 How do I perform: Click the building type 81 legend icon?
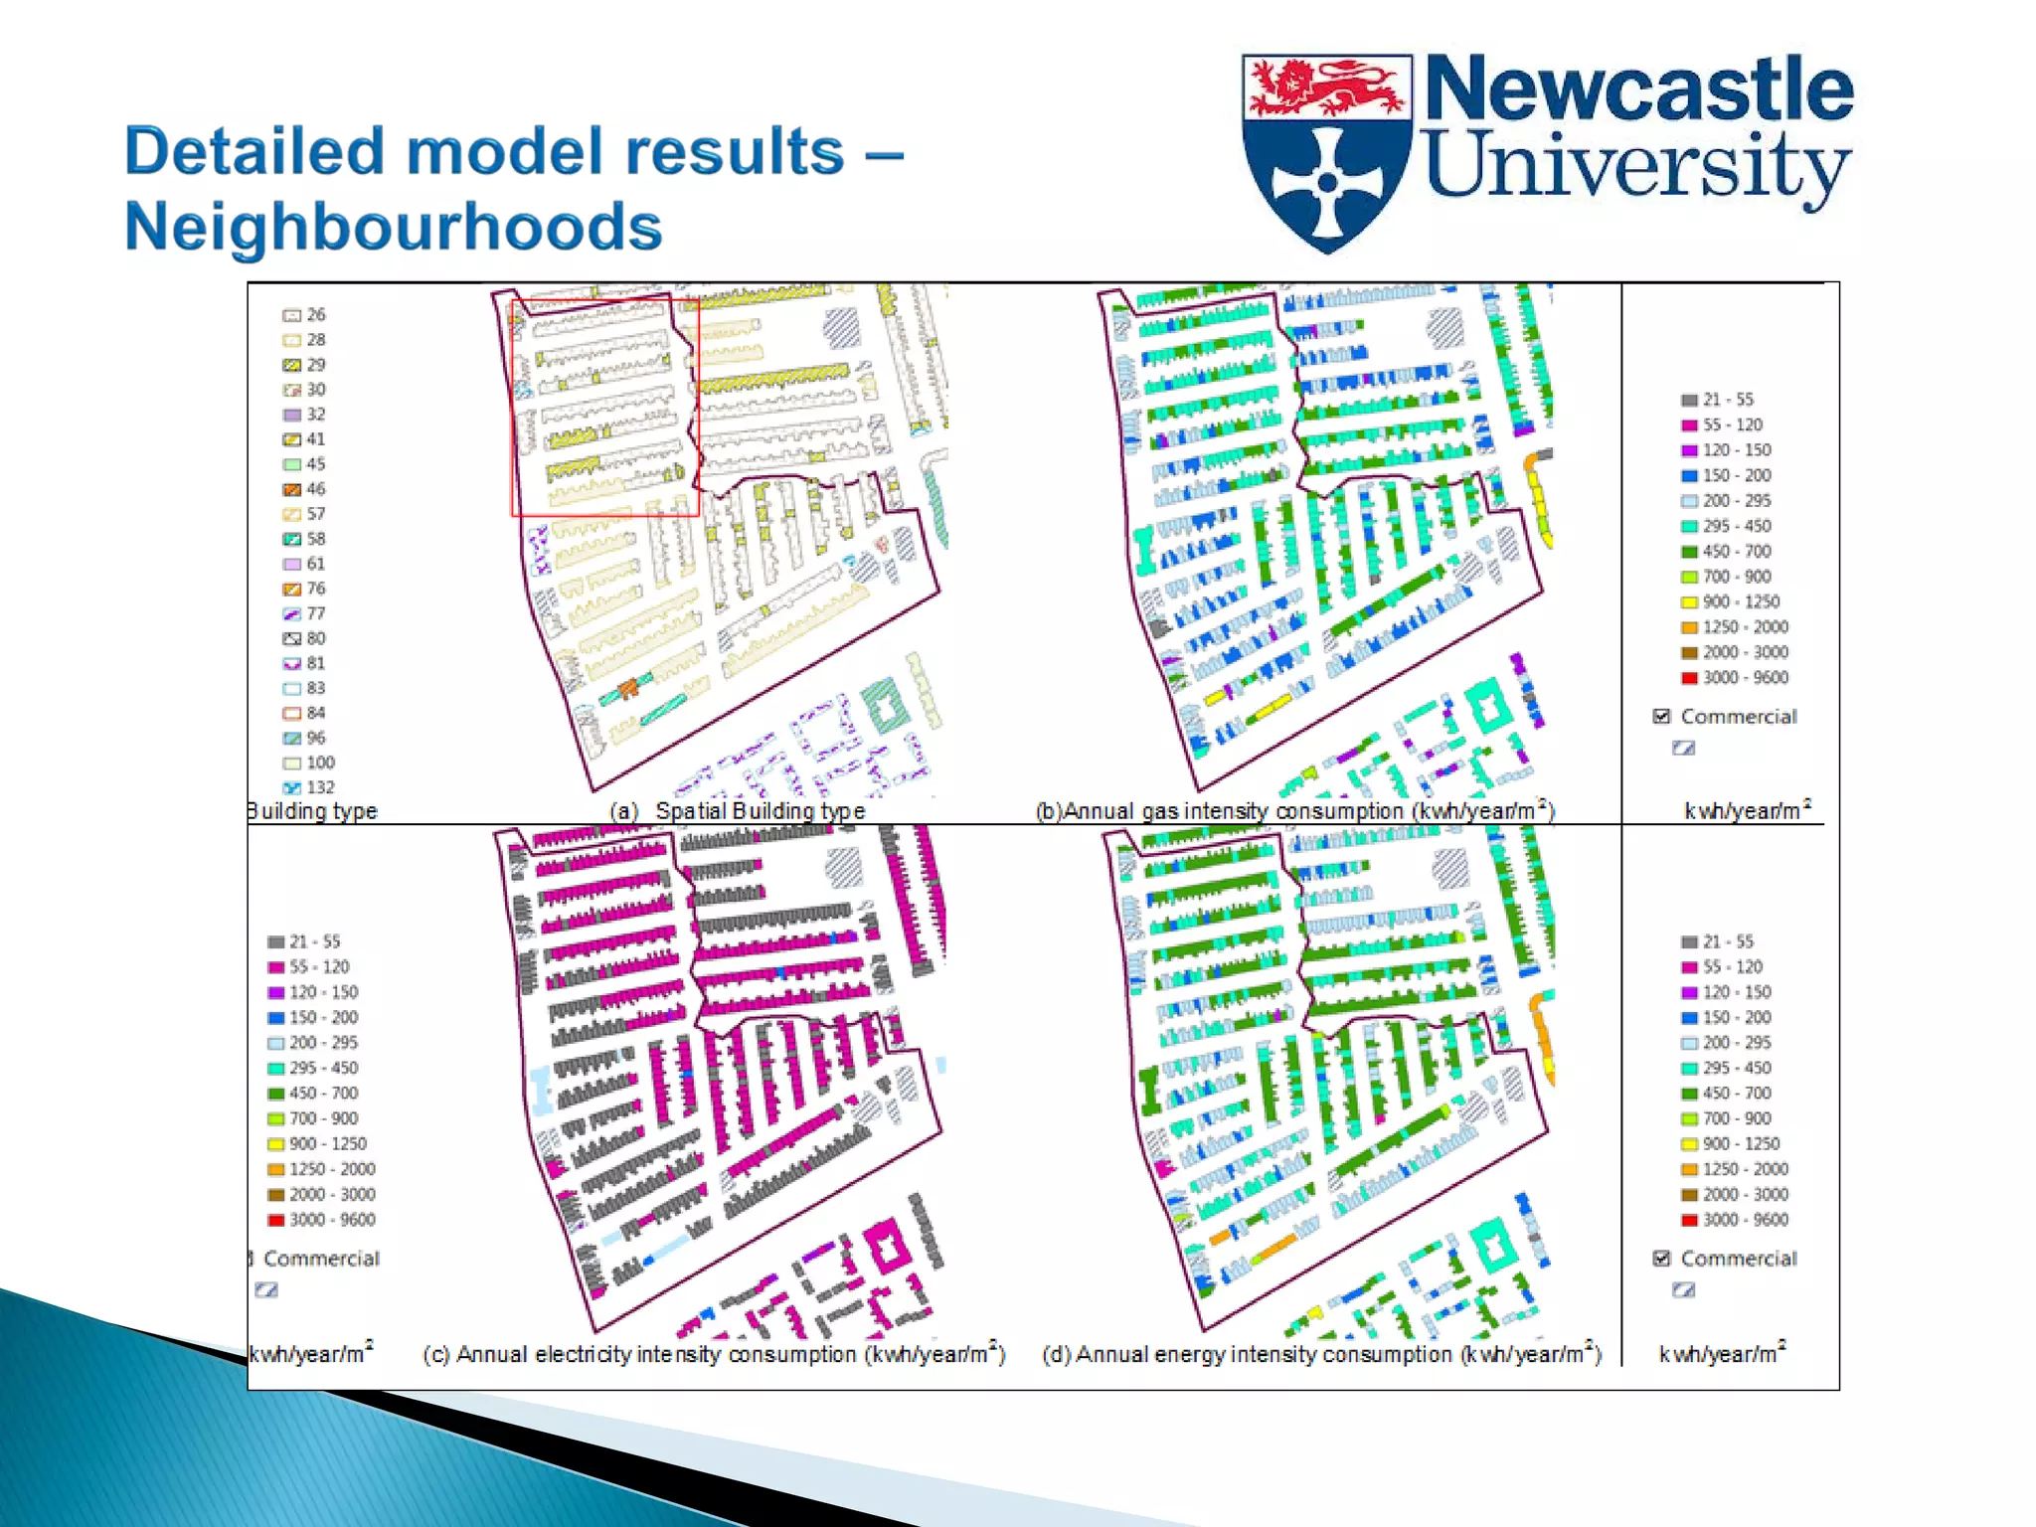(x=291, y=663)
